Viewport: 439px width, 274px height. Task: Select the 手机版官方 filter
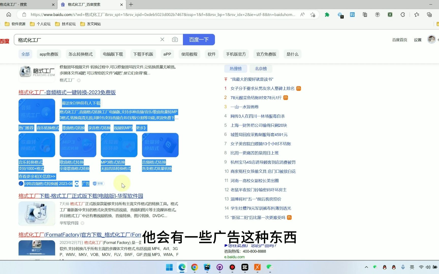pyautogui.click(x=236, y=54)
